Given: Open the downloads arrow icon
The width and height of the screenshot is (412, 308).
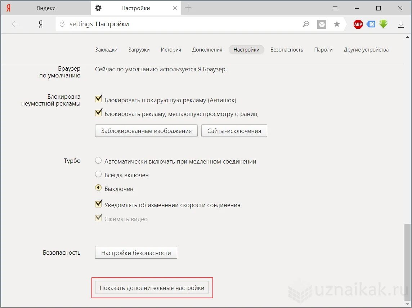Looking at the screenshot, I should (401, 24).
